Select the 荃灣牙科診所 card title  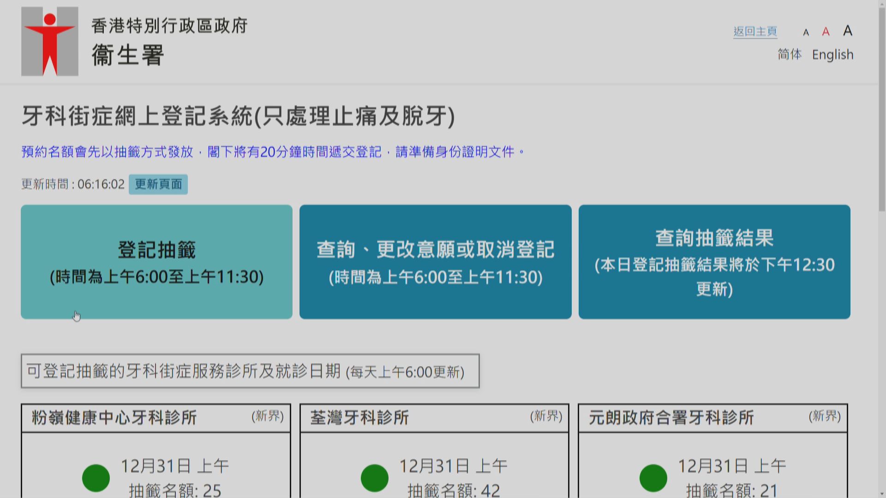[359, 417]
